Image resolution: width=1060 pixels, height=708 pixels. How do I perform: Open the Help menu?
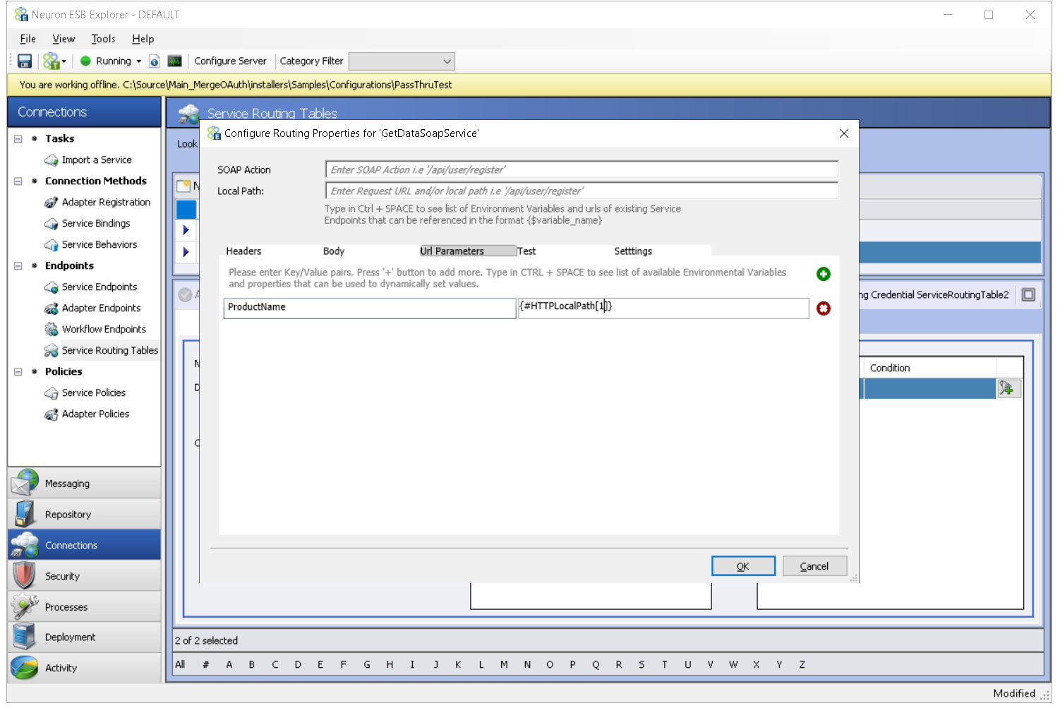[x=143, y=39]
